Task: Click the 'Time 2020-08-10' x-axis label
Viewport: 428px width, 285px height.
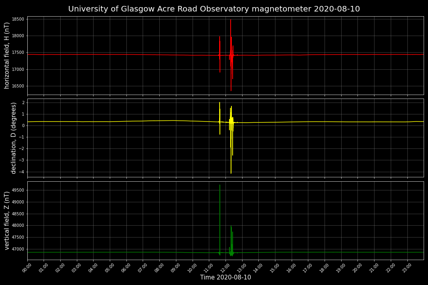Action: point(225,277)
